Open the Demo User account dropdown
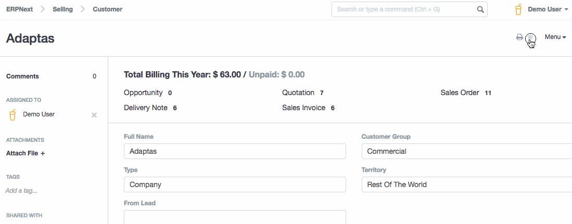The image size is (572, 224). pos(548,9)
